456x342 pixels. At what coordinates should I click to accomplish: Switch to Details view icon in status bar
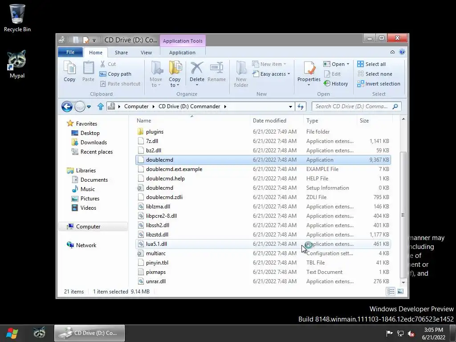(391, 291)
